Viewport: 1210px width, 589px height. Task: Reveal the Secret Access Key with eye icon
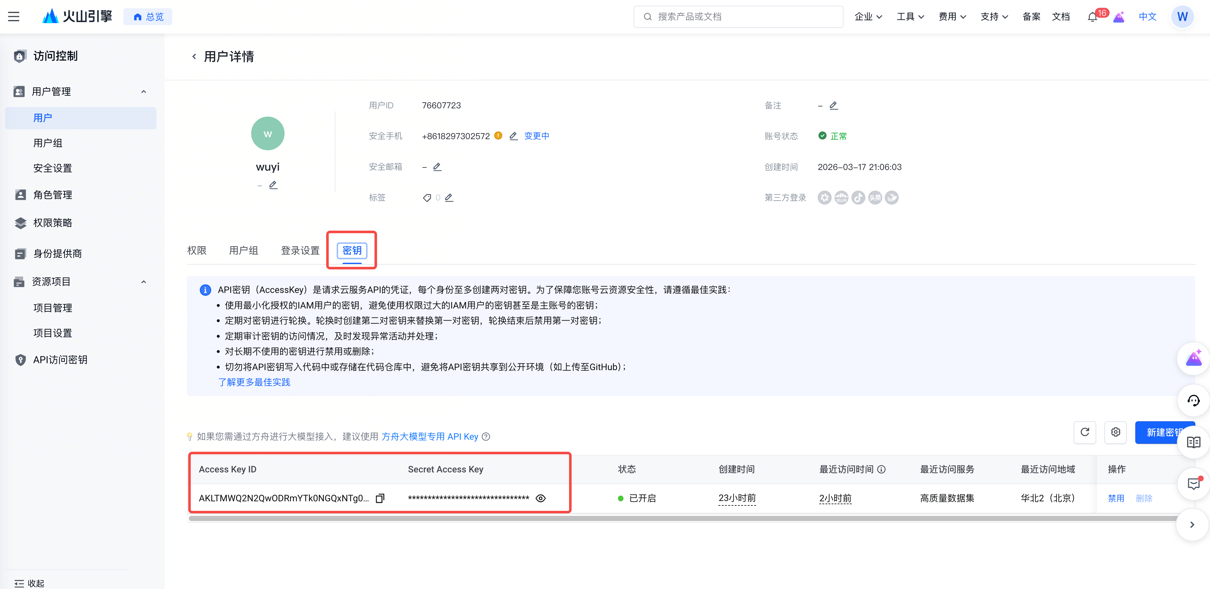(541, 498)
